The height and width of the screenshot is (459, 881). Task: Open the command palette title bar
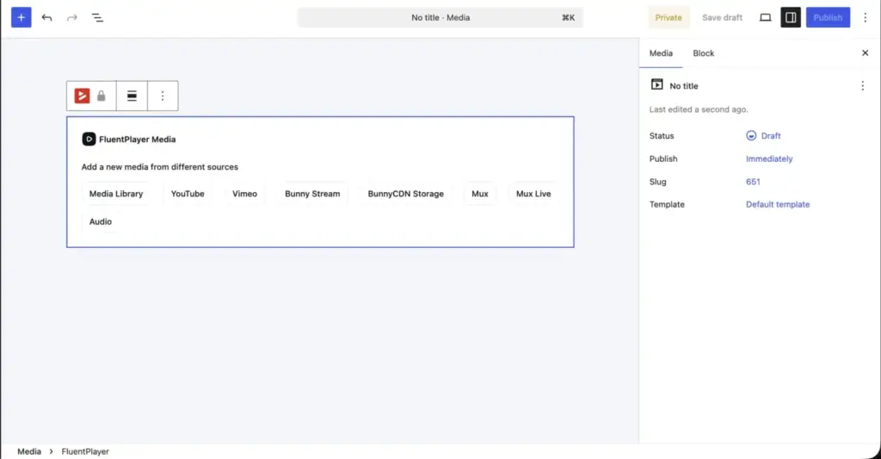(440, 17)
